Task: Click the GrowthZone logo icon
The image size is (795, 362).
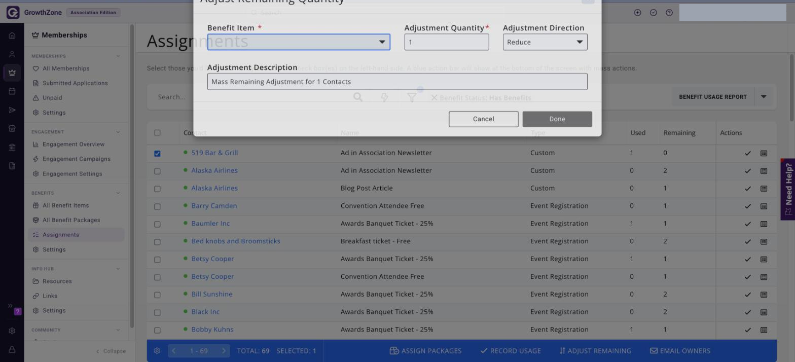Action: click(x=13, y=13)
